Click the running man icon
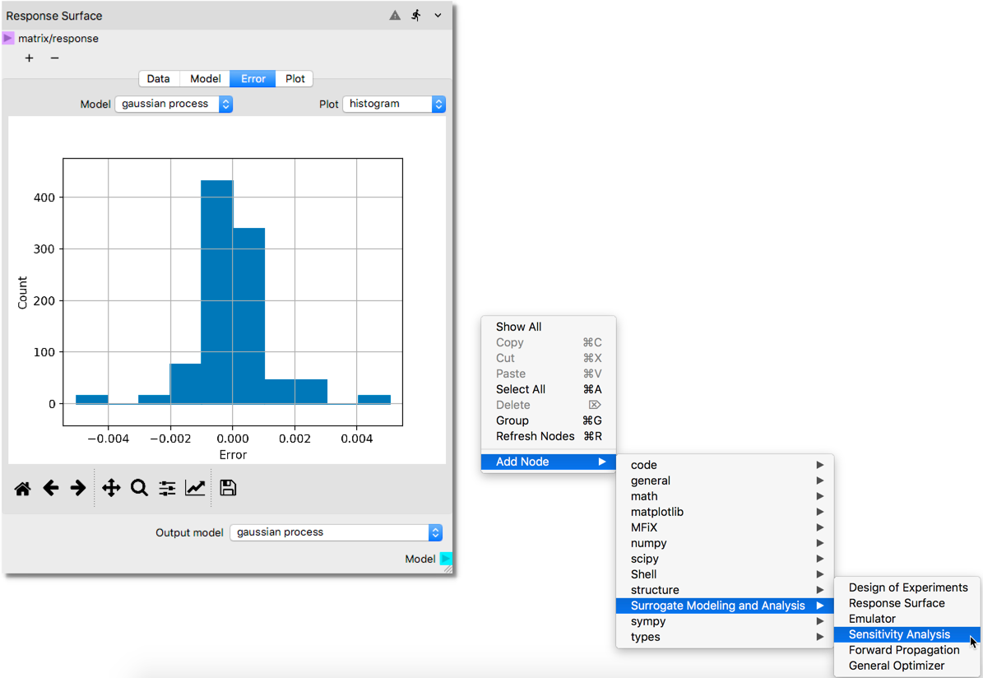This screenshot has height=678, width=983. pyautogui.click(x=416, y=16)
